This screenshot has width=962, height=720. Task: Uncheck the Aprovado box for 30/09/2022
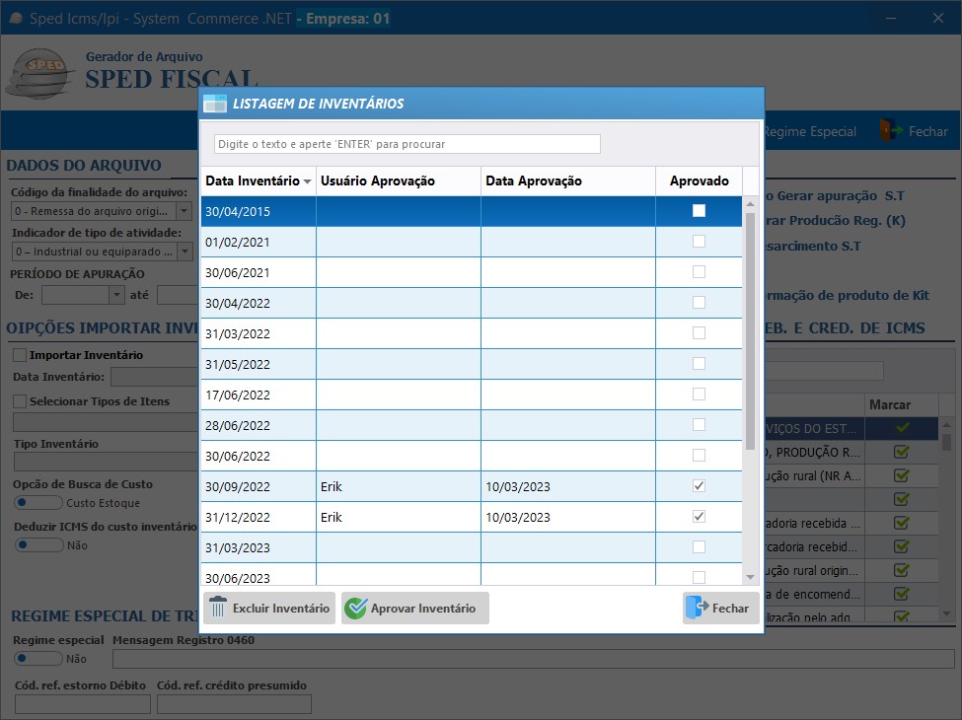pyautogui.click(x=699, y=486)
